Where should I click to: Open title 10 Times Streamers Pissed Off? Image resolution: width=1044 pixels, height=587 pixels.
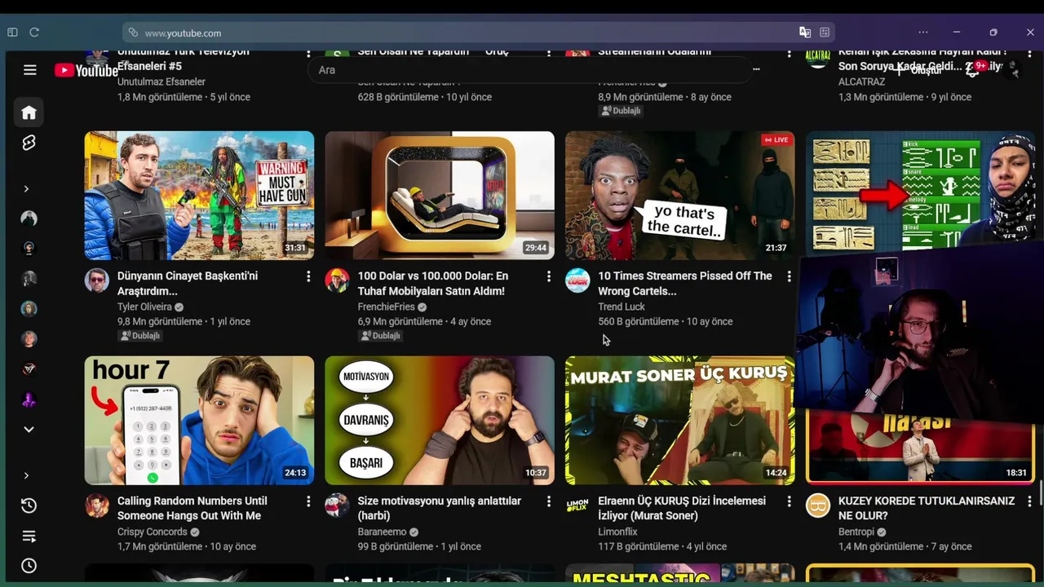click(x=685, y=284)
